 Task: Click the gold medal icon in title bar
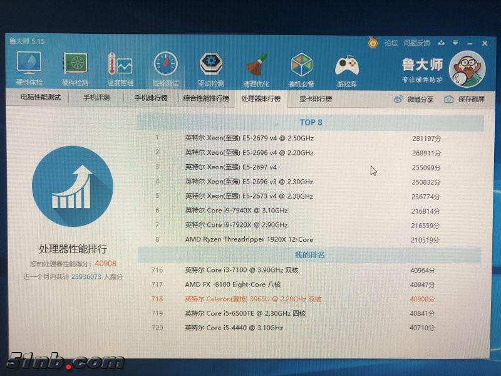[373, 42]
